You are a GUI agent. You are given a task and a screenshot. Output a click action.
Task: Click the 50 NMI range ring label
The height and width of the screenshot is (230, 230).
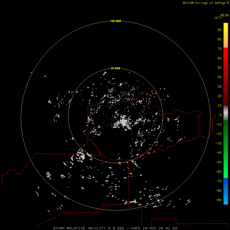click(x=116, y=68)
